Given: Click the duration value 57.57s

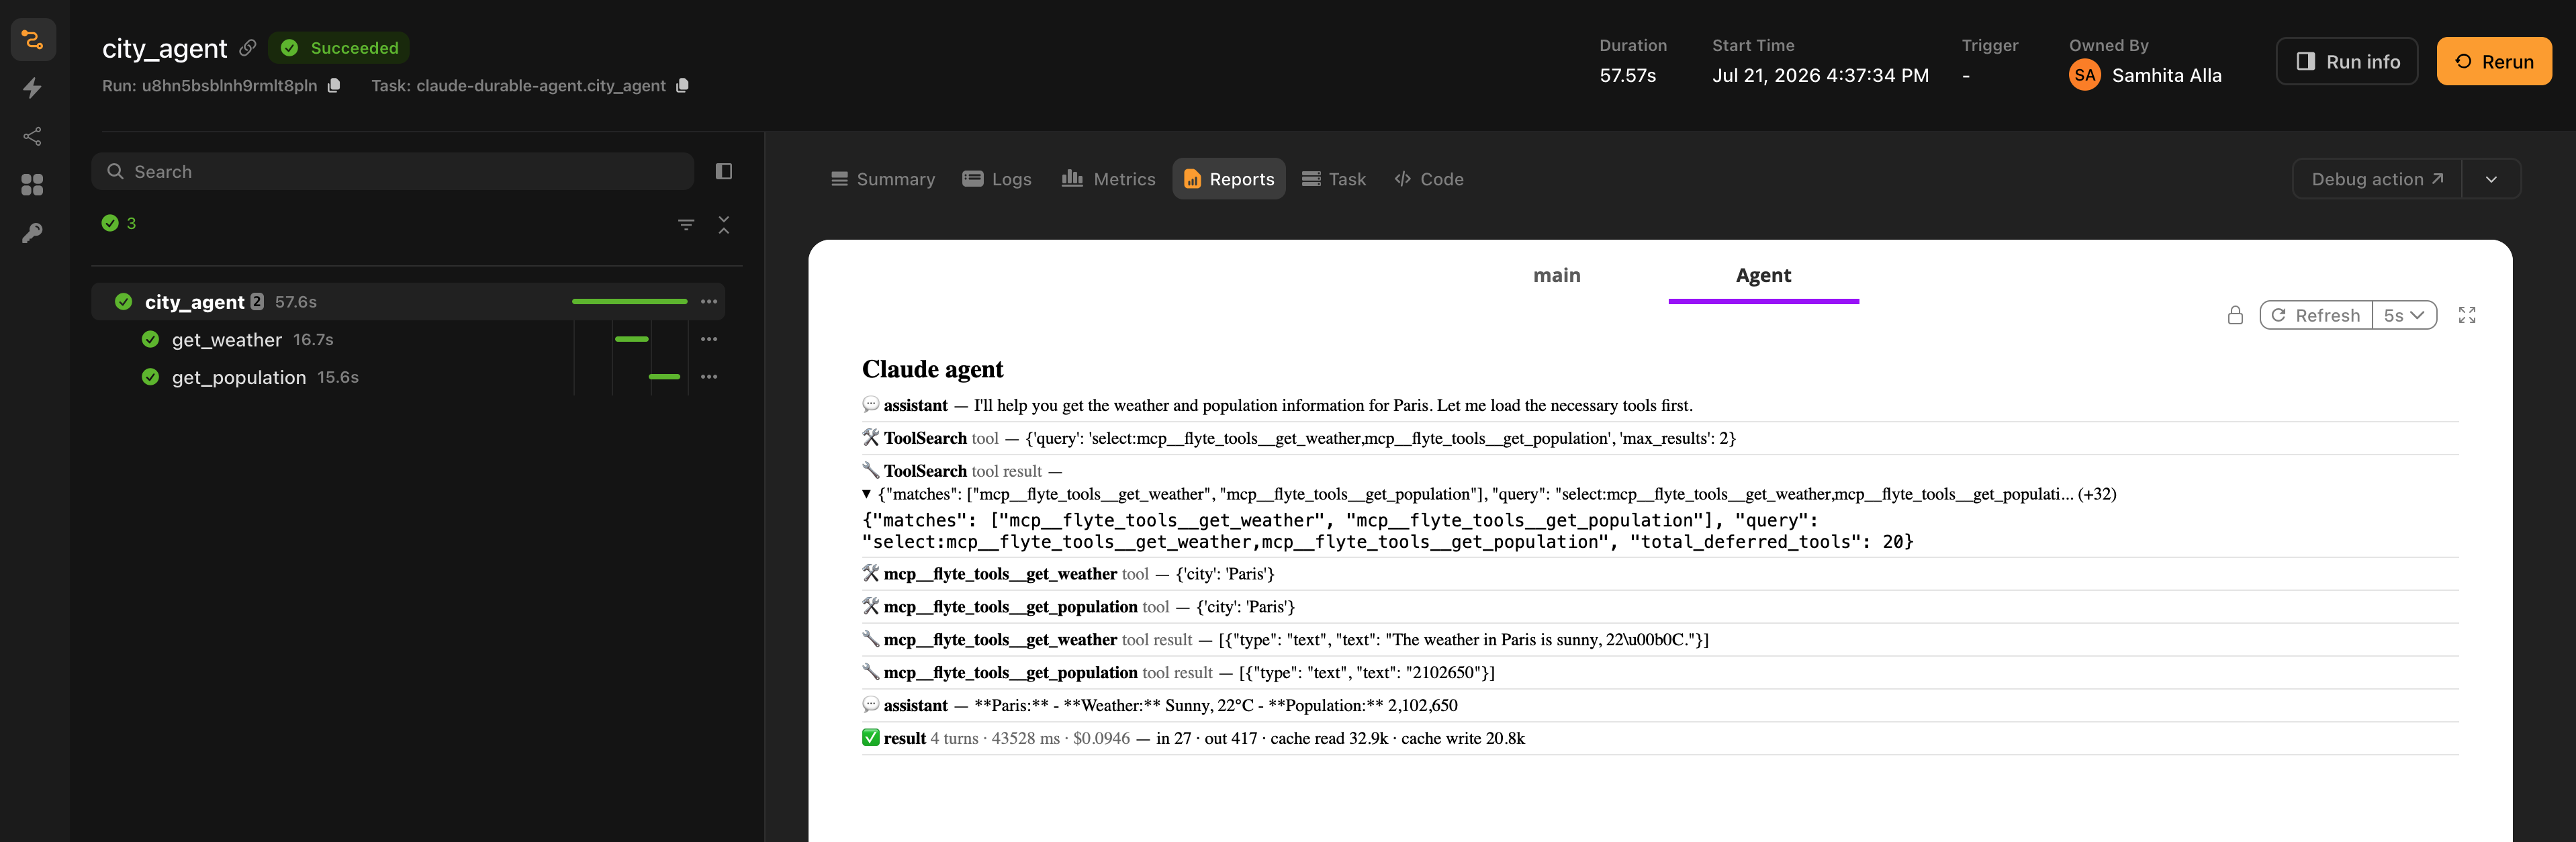Looking at the screenshot, I should [x=1627, y=75].
